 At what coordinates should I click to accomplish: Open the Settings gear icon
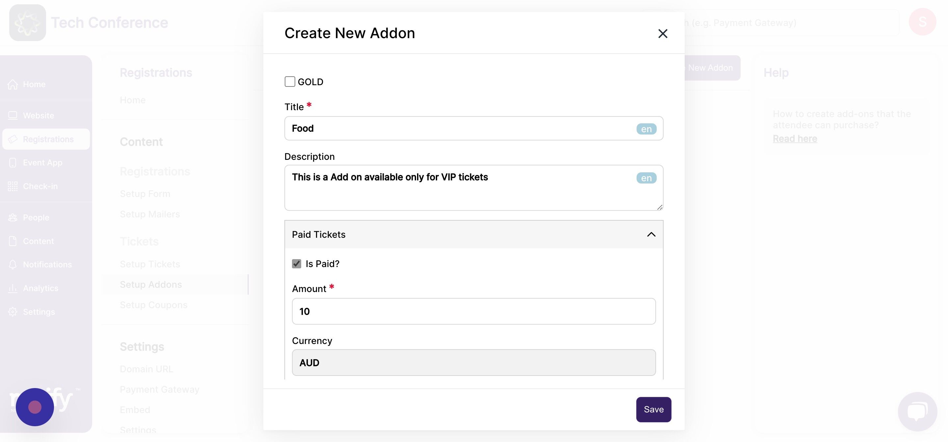[x=13, y=312]
